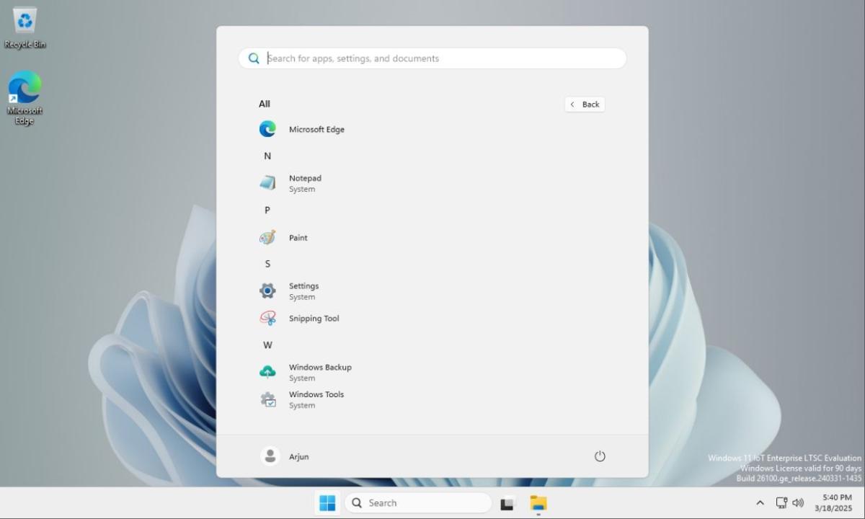Open File Explorer from the taskbar

point(538,502)
